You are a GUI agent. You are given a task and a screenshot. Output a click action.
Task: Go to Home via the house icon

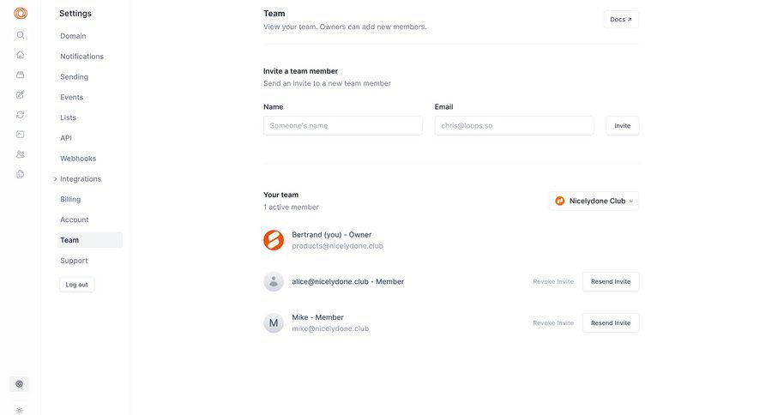(x=21, y=55)
